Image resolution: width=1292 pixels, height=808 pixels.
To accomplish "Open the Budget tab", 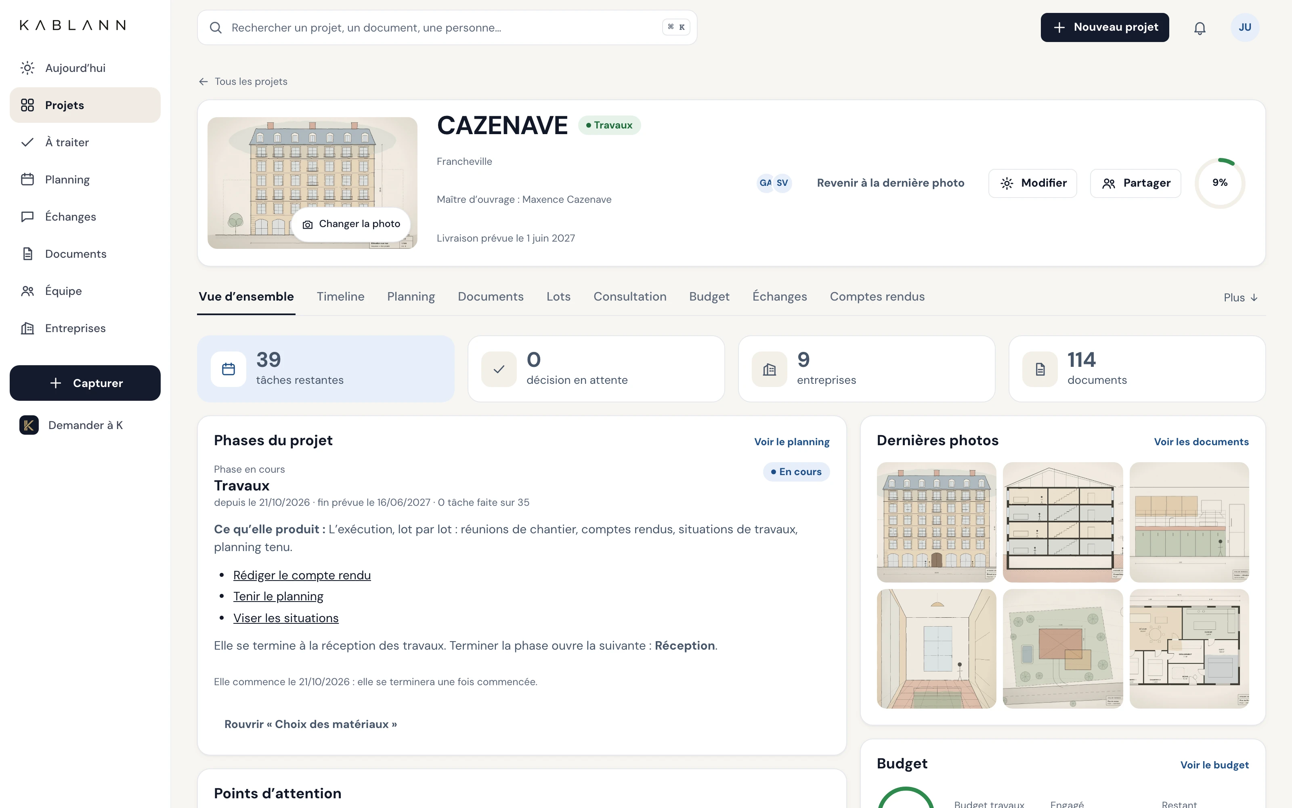I will pyautogui.click(x=709, y=297).
